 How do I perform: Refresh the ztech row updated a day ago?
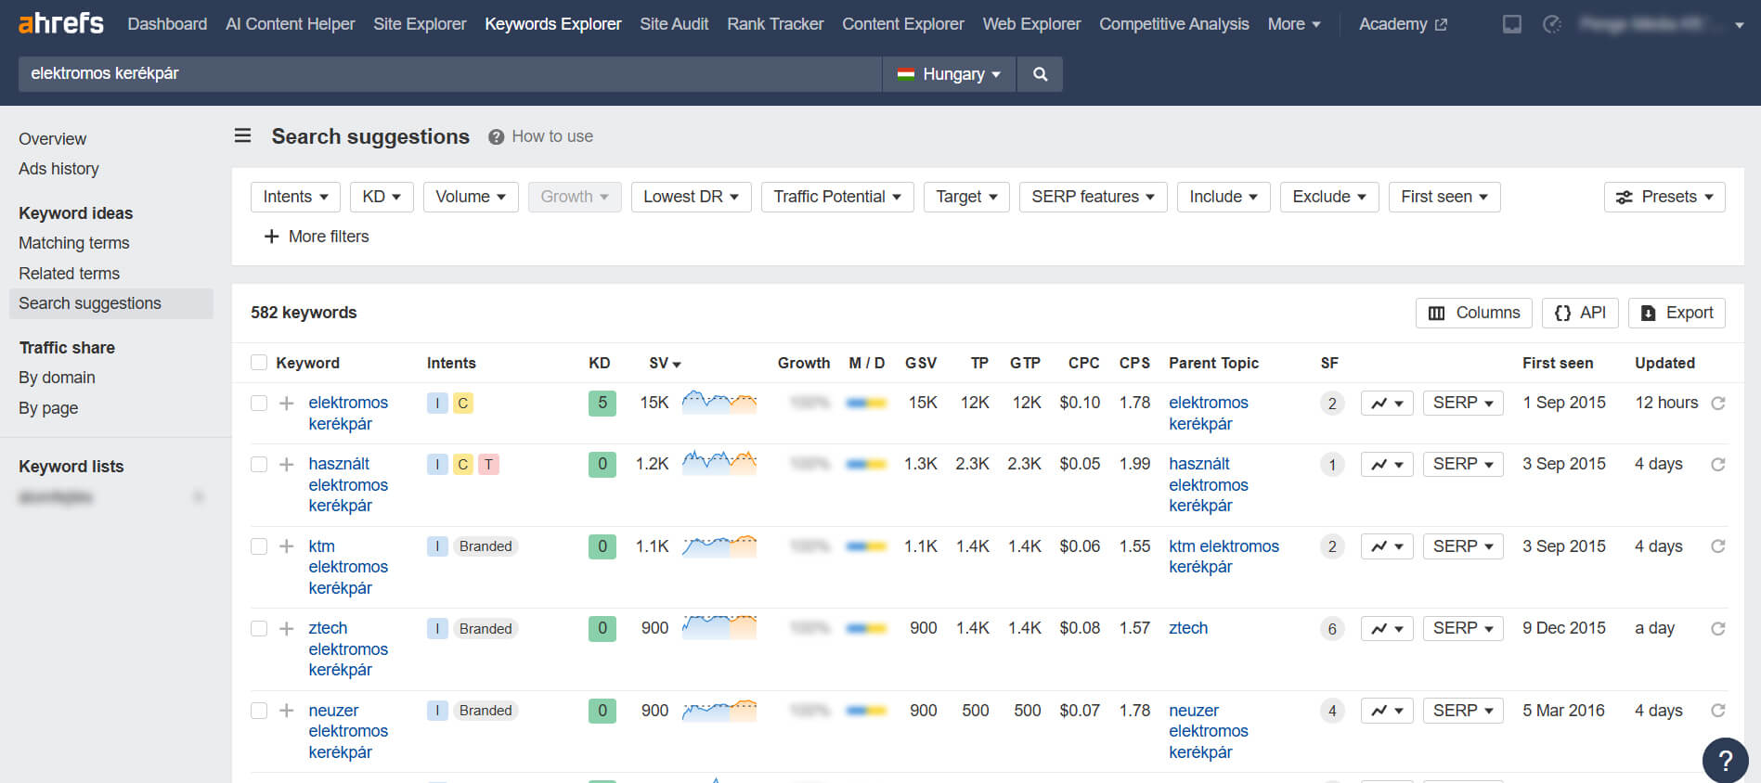[x=1718, y=628]
